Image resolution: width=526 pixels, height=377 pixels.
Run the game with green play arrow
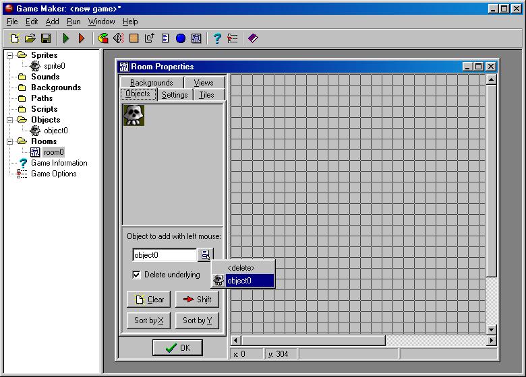[x=66, y=38]
